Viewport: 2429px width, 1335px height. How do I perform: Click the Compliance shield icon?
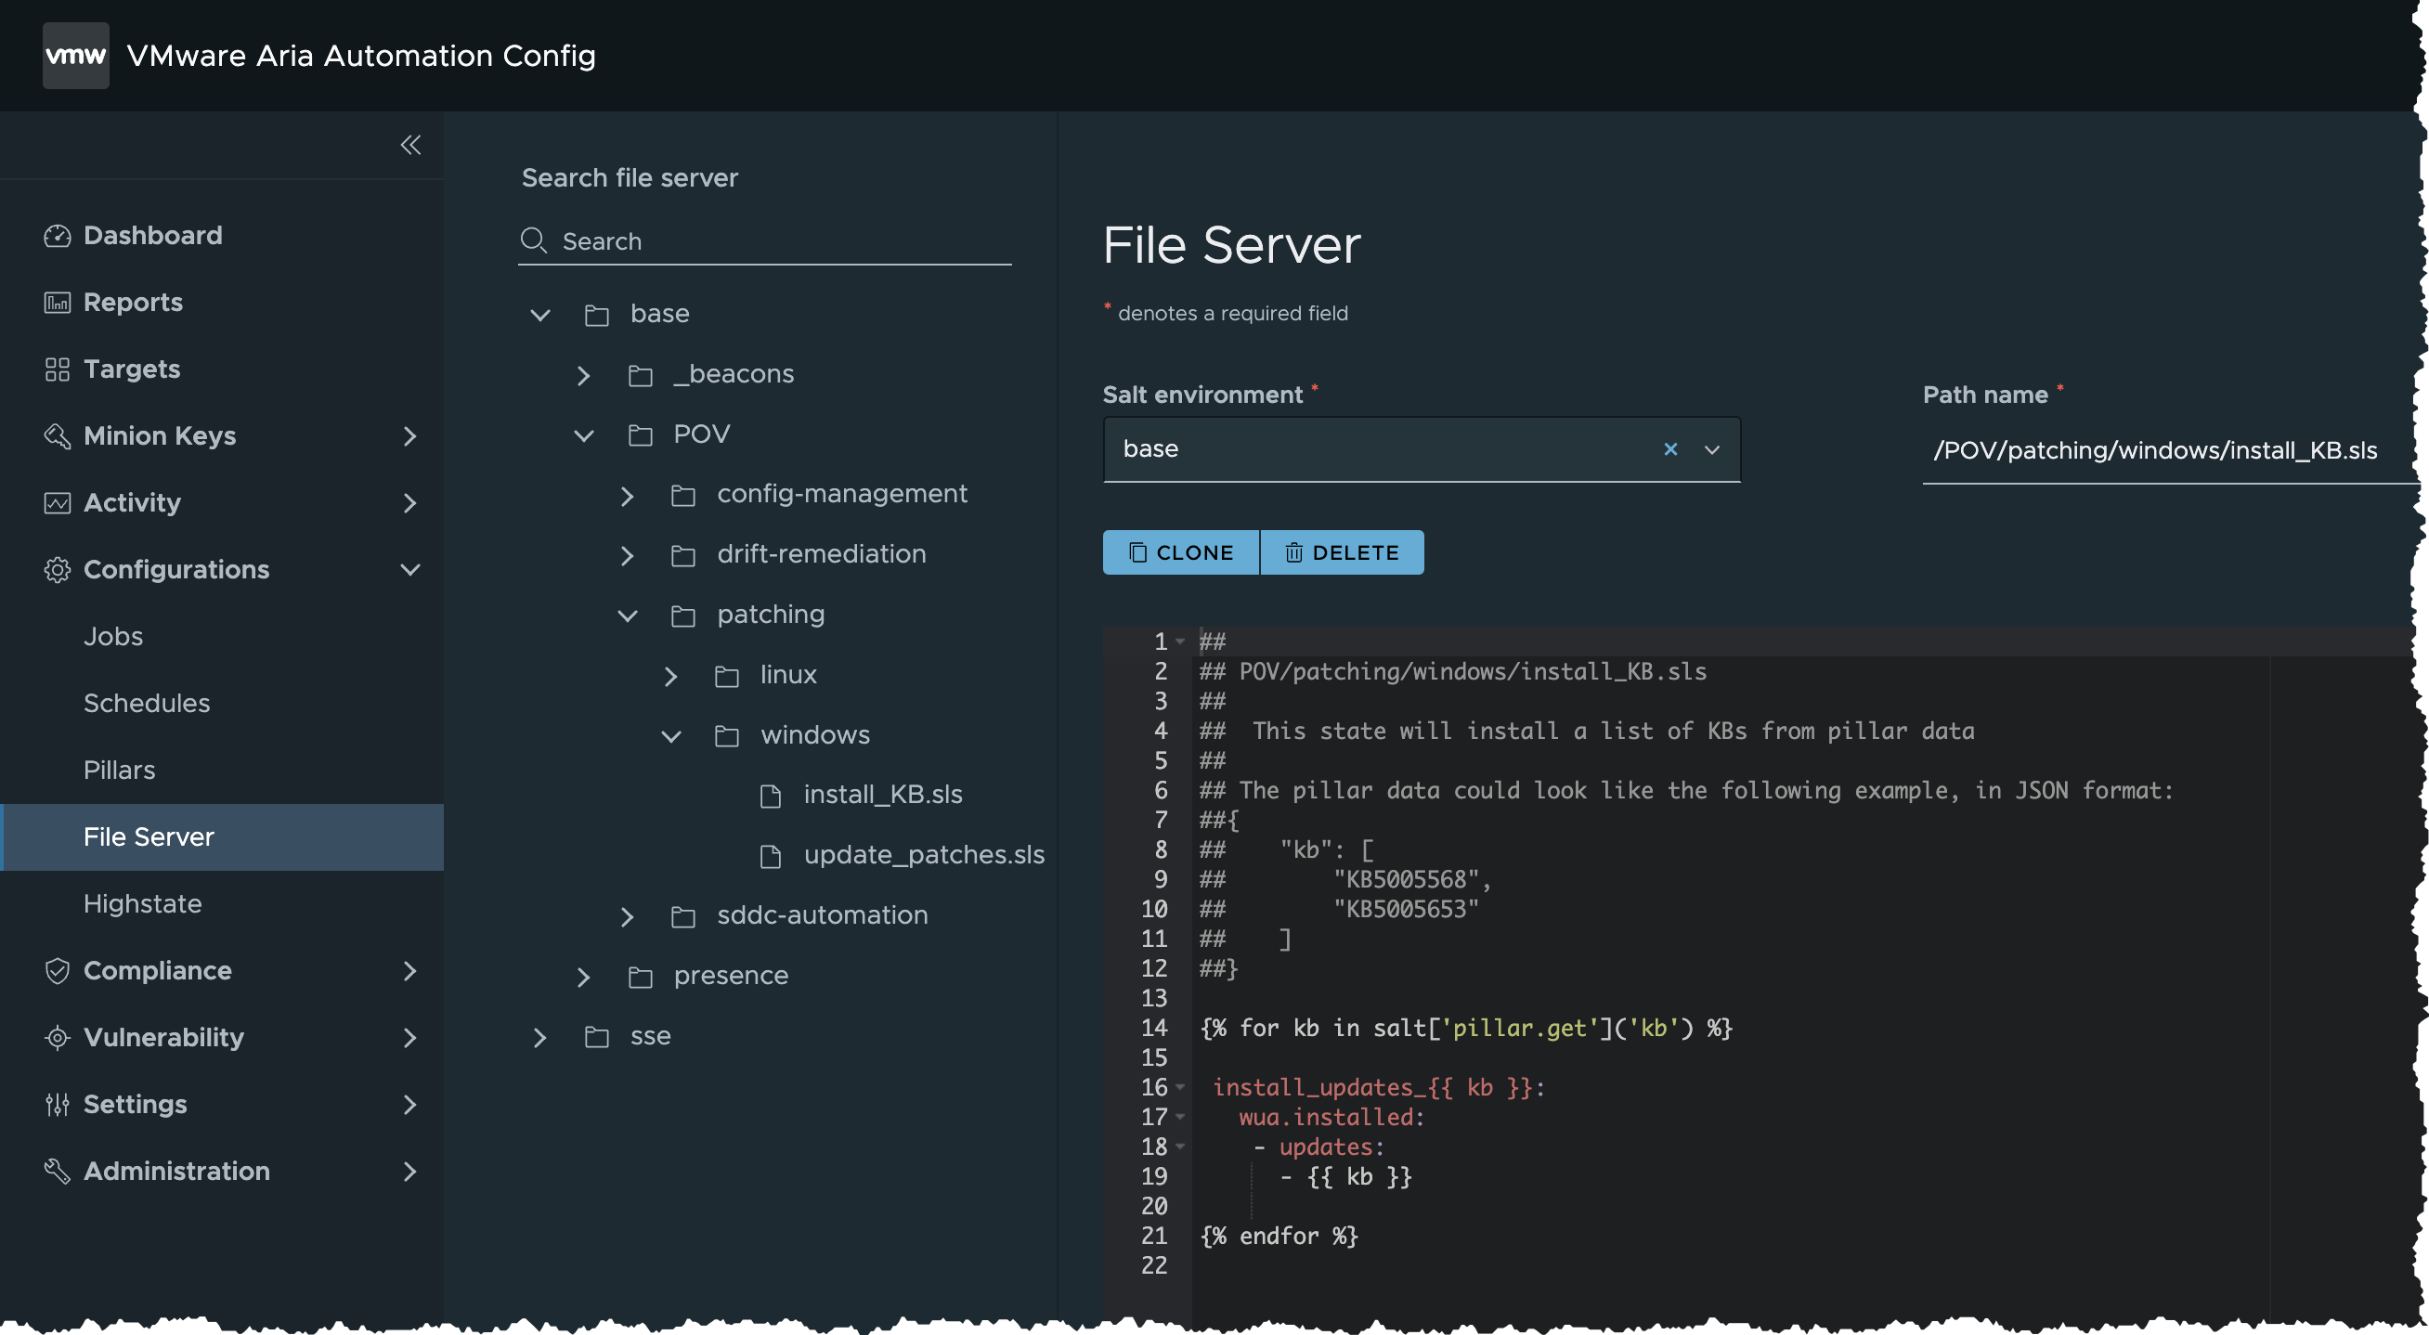point(58,971)
